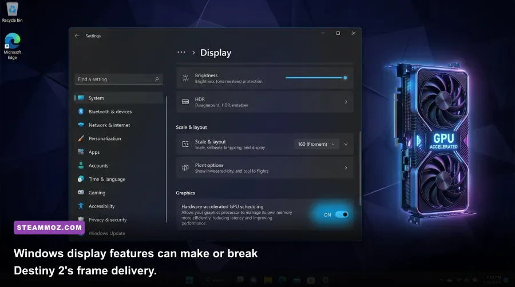
Task: Click the taskbar Search box
Action: point(216,280)
